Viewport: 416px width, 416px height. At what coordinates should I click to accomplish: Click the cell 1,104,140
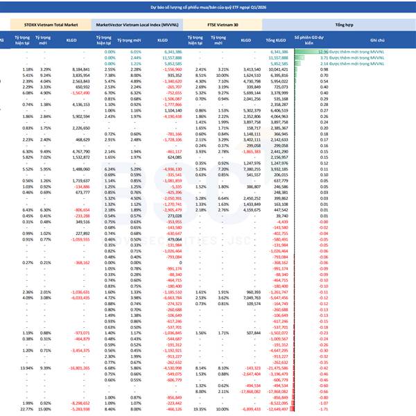click(x=173, y=110)
